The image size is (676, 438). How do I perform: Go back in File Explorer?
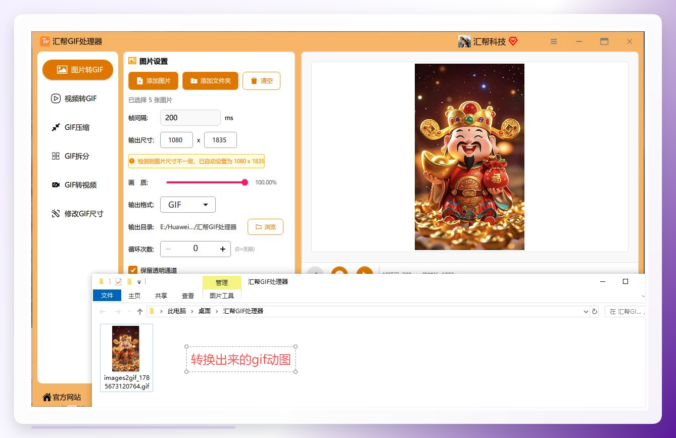(x=103, y=311)
